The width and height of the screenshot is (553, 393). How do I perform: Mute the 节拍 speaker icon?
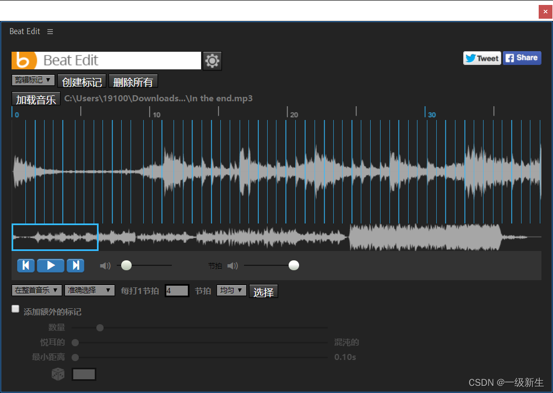click(232, 265)
